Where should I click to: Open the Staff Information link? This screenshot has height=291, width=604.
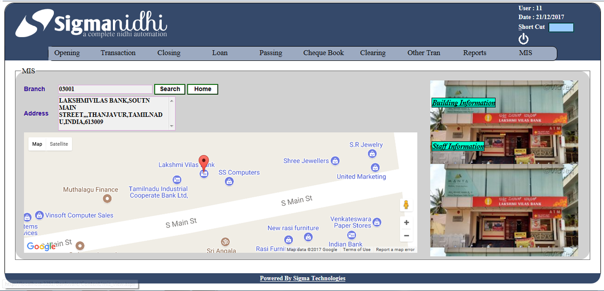[458, 146]
